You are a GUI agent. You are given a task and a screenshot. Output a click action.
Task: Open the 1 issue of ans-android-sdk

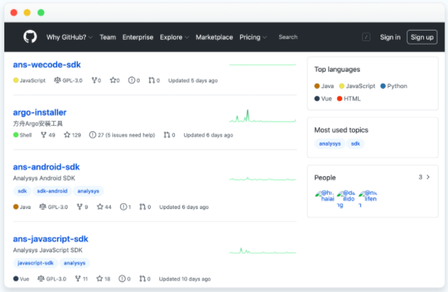click(x=125, y=207)
